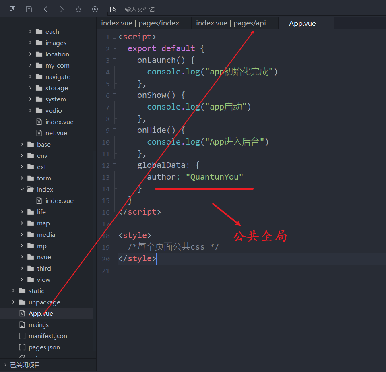Viewport: 386px width, 372px height.
Task: Click the "app启动" string on line 7
Action: 226,107
